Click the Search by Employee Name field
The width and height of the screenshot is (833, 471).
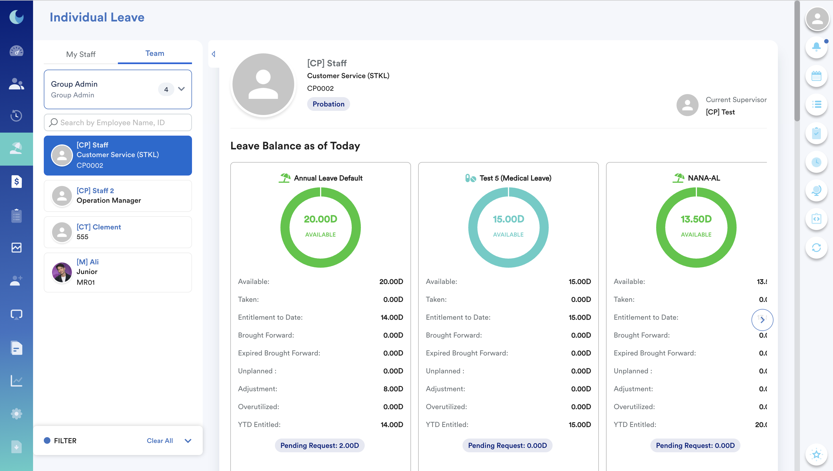[118, 122]
